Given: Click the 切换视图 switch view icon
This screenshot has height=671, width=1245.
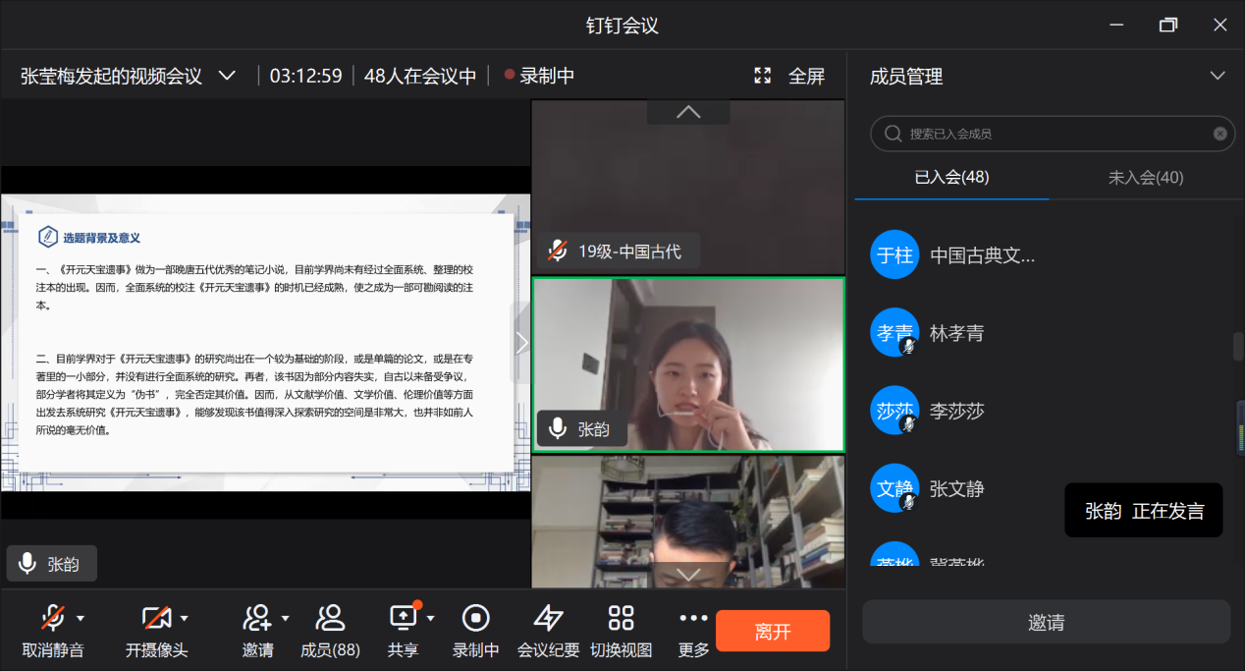Looking at the screenshot, I should [621, 619].
